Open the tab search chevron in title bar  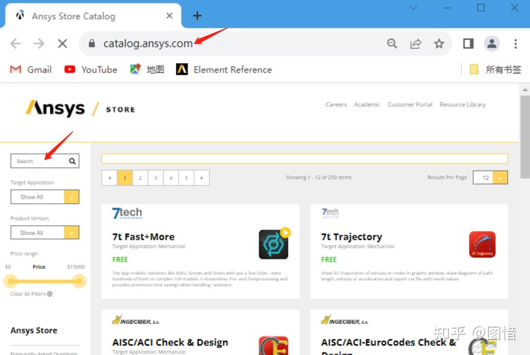point(413,7)
